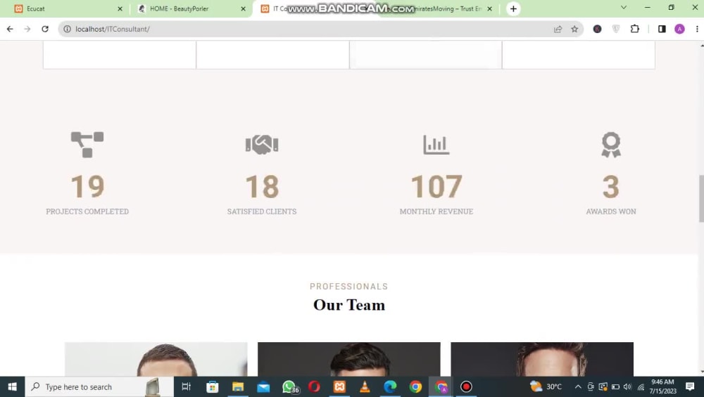Click the number 107 counter
Viewport: 704px width, 397px height.
[x=436, y=186]
